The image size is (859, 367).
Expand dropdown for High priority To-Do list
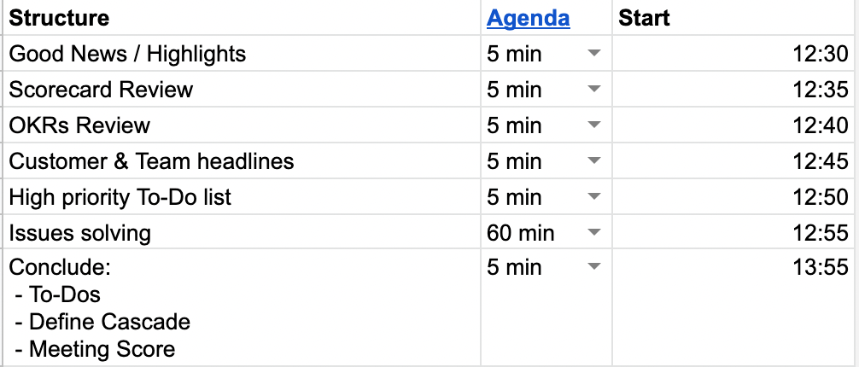(594, 197)
